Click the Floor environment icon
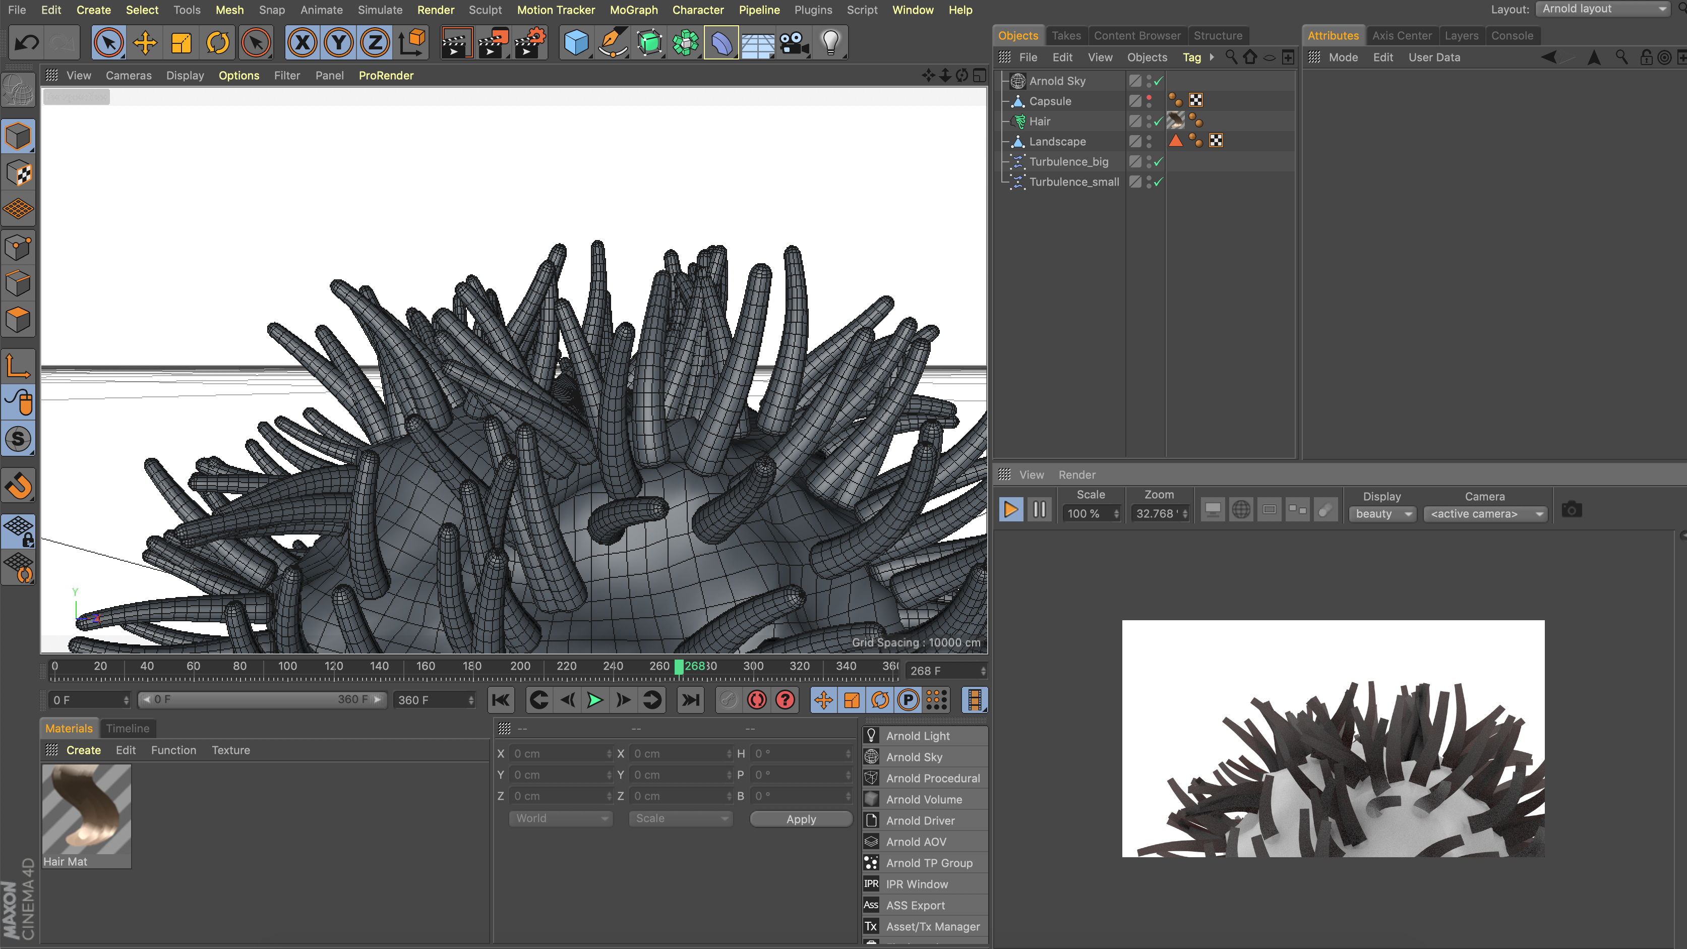This screenshot has height=949, width=1687. click(x=758, y=43)
